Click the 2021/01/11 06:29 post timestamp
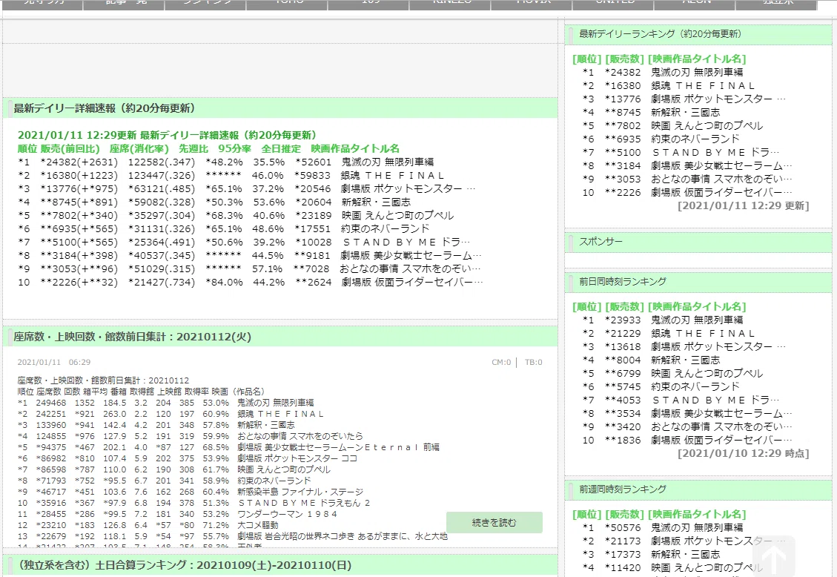The width and height of the screenshot is (837, 577). 54,363
